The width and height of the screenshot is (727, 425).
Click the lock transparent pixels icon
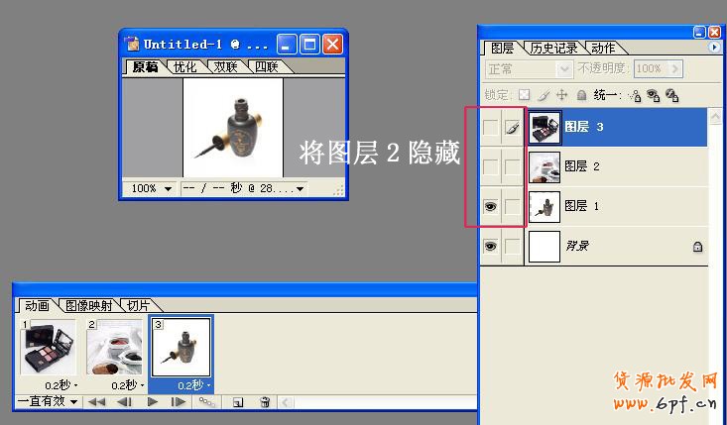click(525, 95)
